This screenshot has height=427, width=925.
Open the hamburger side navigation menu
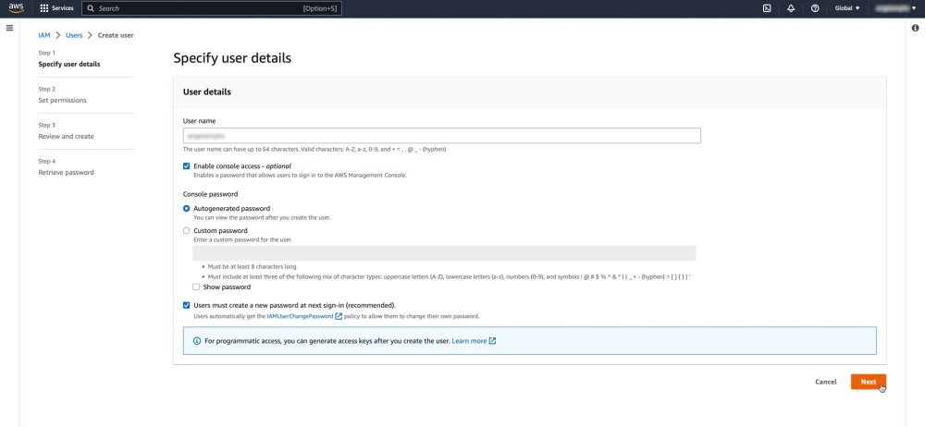(x=9, y=28)
